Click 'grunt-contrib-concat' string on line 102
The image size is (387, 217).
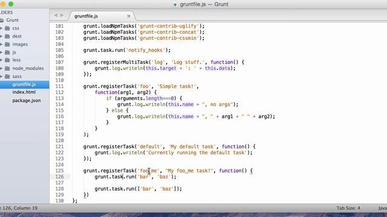168,32
